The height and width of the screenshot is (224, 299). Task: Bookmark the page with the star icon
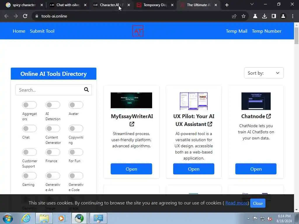244,16
